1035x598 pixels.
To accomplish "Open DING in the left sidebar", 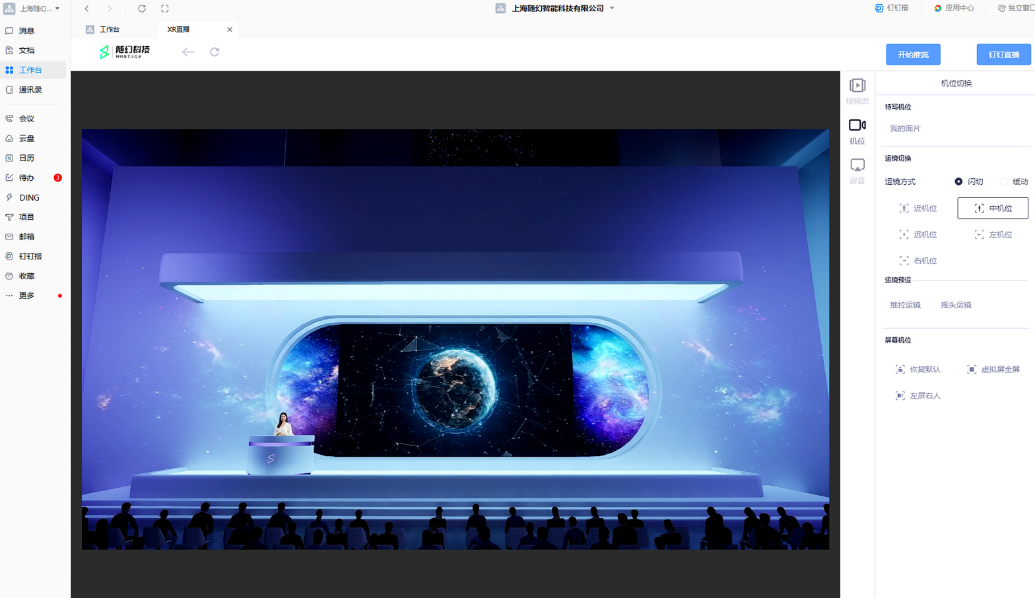I will [29, 197].
